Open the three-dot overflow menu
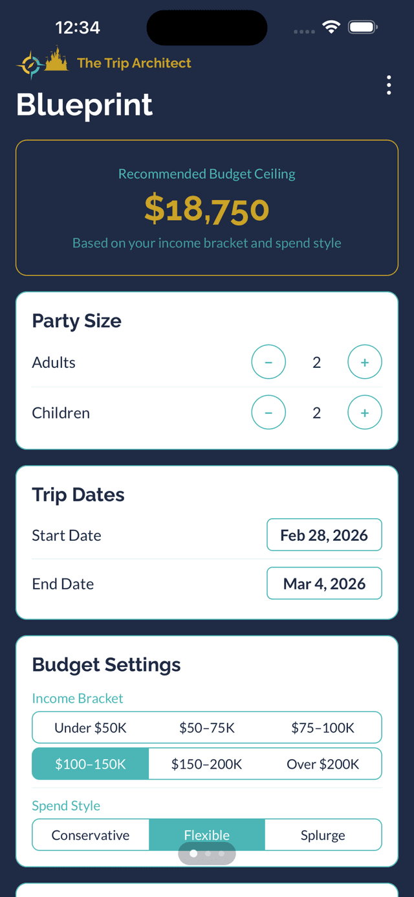Viewport: 414px width, 897px height. pos(389,85)
